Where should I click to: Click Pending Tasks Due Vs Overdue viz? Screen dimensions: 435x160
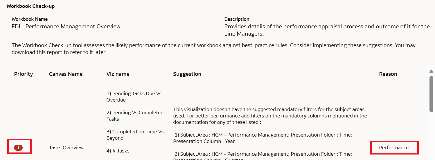pyautogui.click(x=134, y=97)
